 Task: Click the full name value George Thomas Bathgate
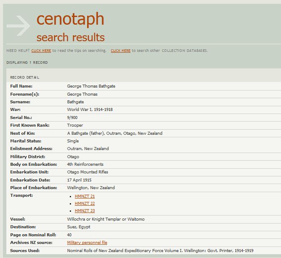[x=91, y=86]
